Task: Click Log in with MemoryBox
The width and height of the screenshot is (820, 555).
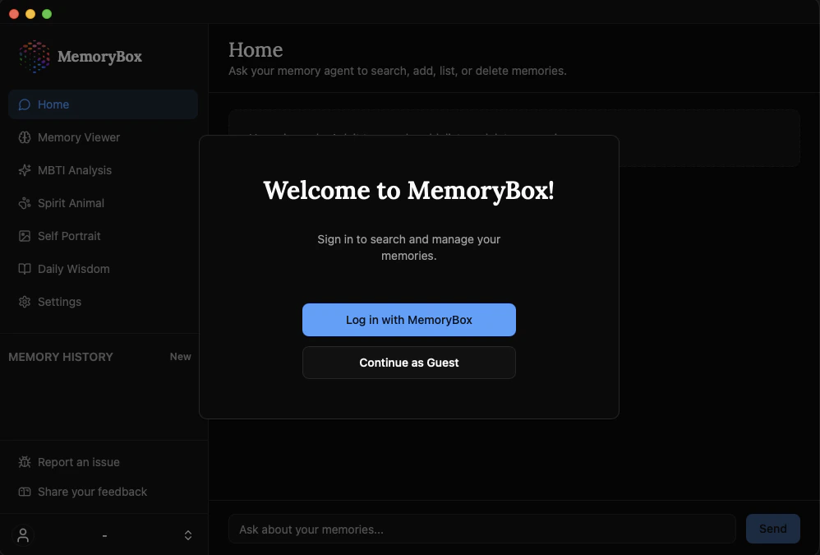Action: coord(408,320)
